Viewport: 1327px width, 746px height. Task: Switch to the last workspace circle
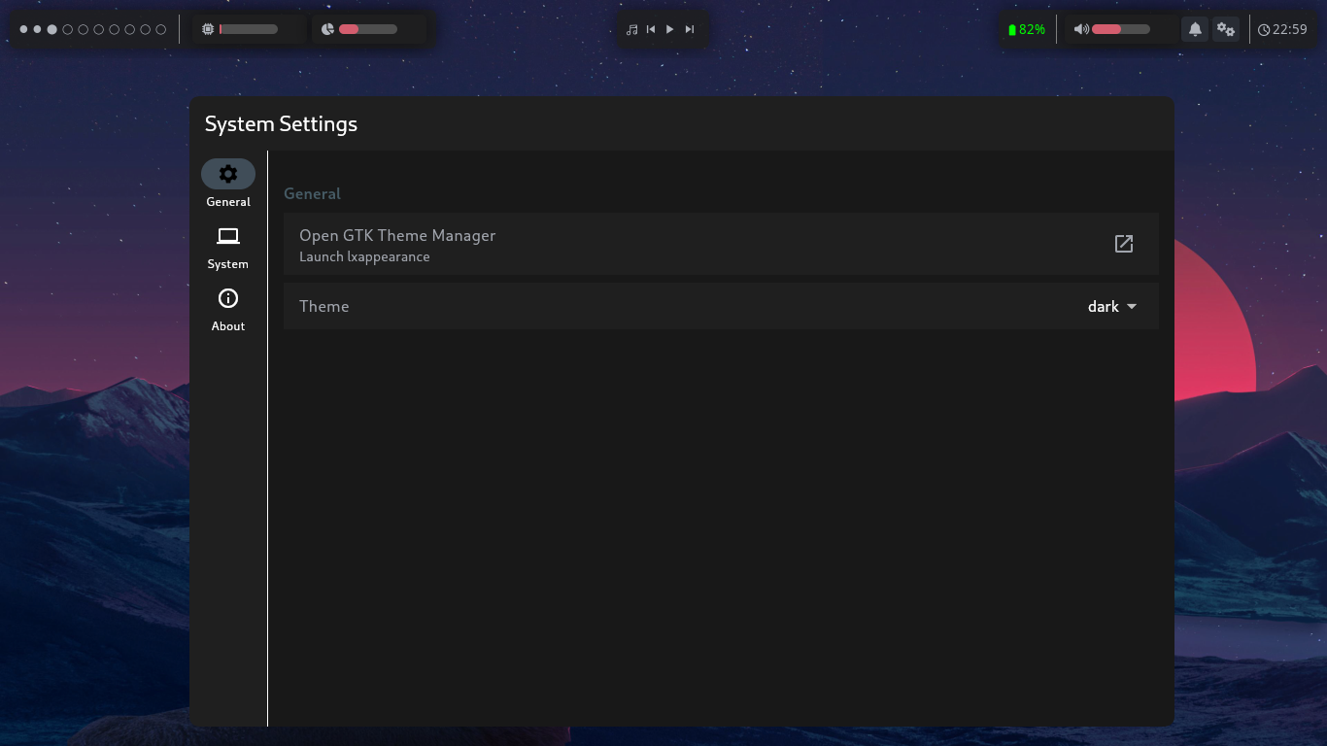pos(161,30)
